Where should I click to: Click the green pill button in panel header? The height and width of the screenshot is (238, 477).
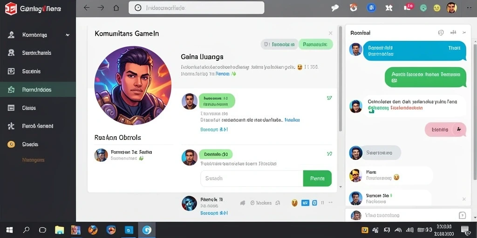pyautogui.click(x=316, y=44)
